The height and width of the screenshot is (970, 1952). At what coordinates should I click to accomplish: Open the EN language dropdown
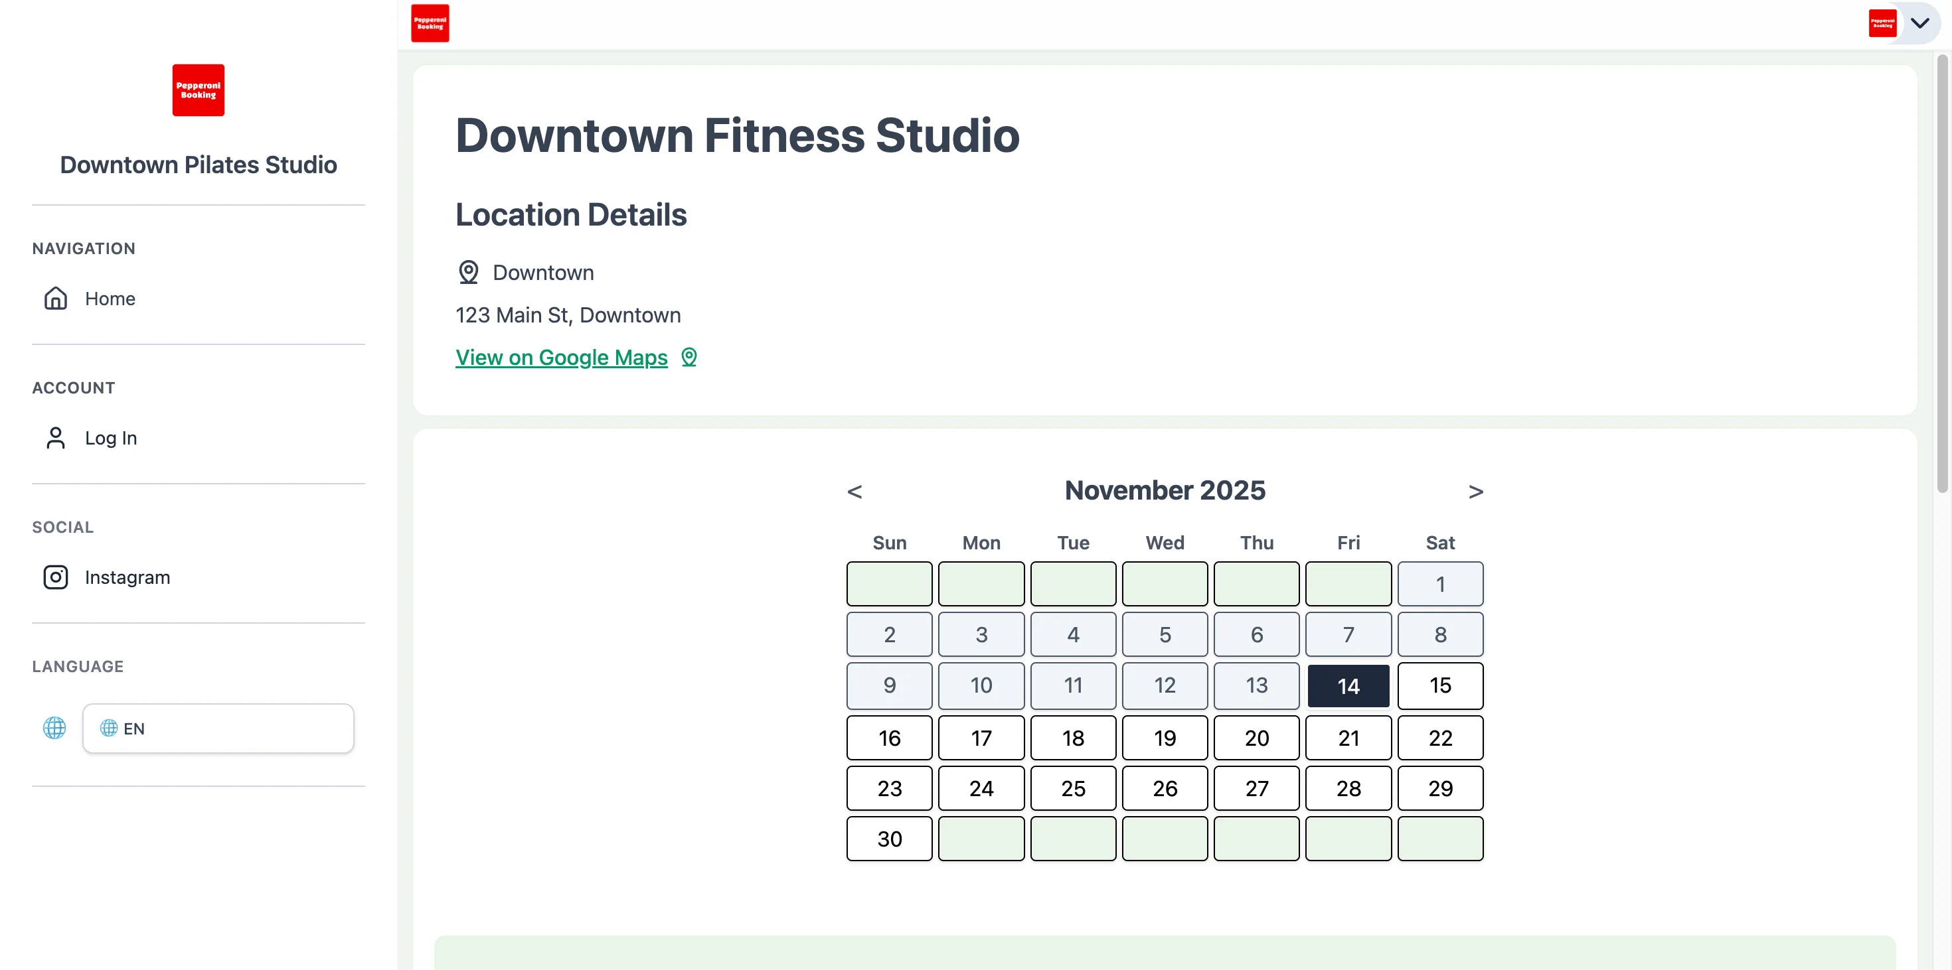tap(218, 728)
